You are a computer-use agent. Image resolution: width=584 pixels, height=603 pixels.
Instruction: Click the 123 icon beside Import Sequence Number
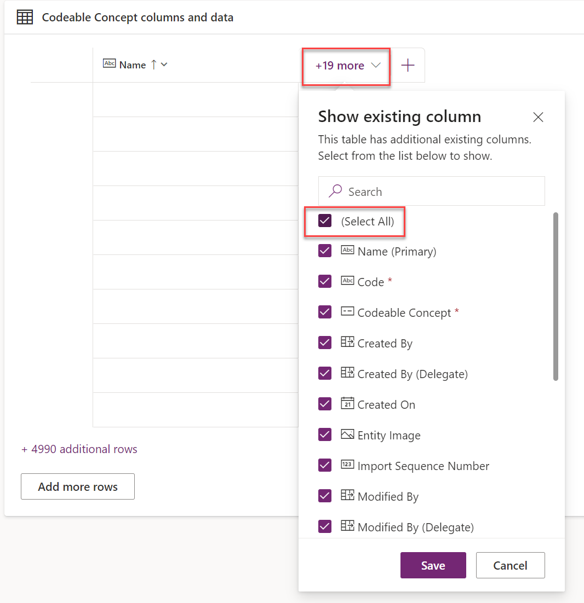347,465
